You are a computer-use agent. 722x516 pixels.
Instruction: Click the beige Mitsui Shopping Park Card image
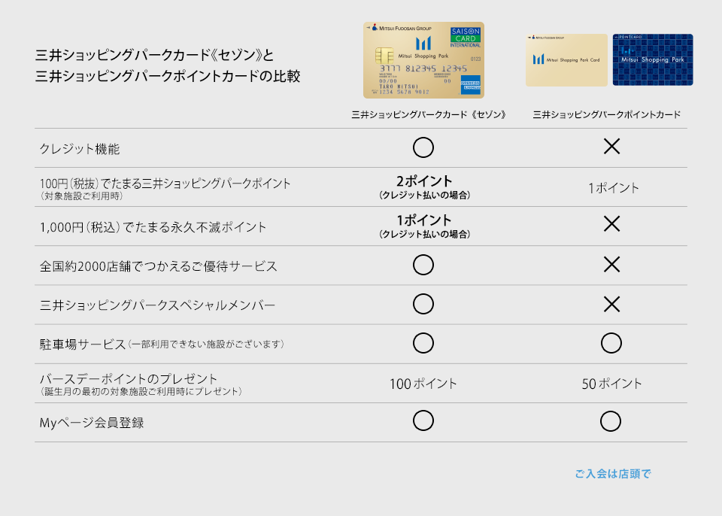click(566, 60)
